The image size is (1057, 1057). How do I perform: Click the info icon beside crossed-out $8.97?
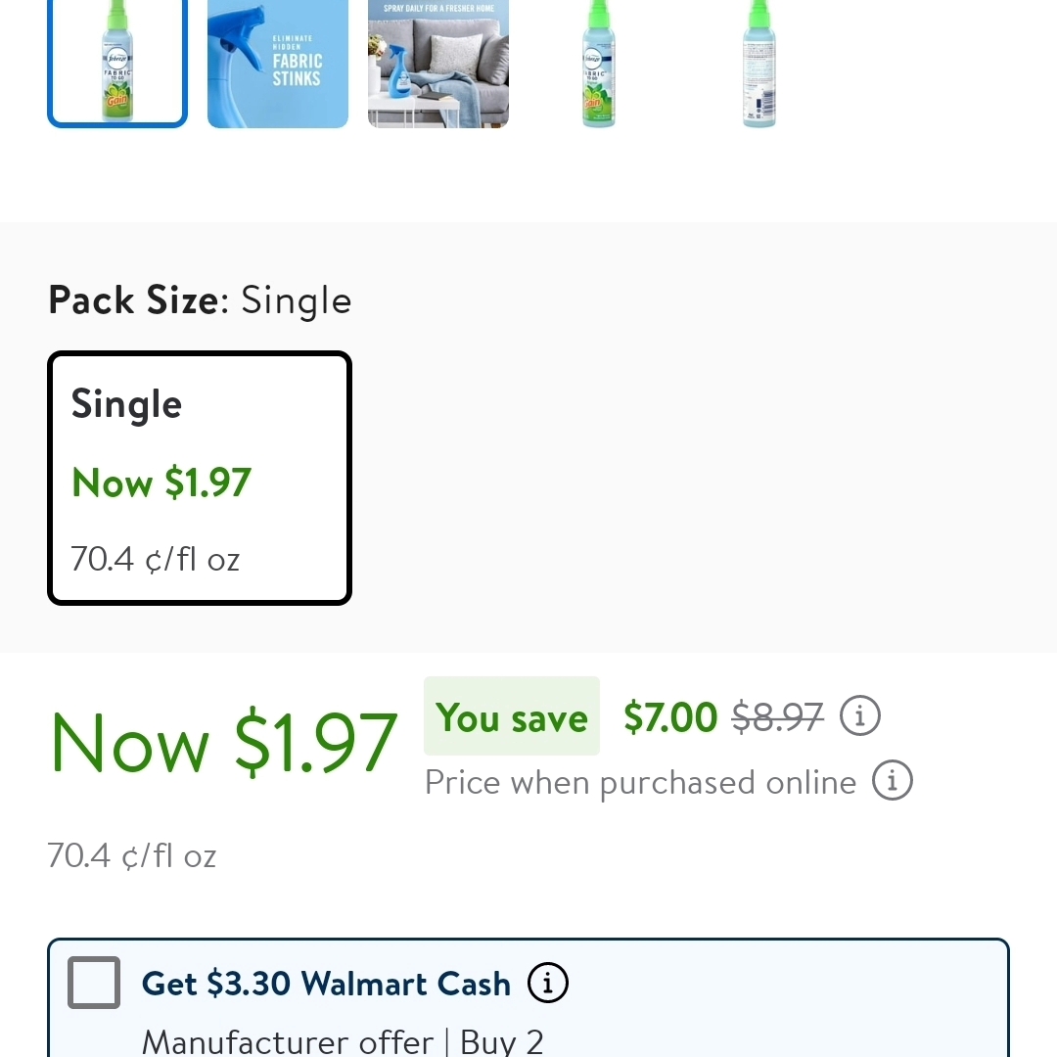[860, 716]
